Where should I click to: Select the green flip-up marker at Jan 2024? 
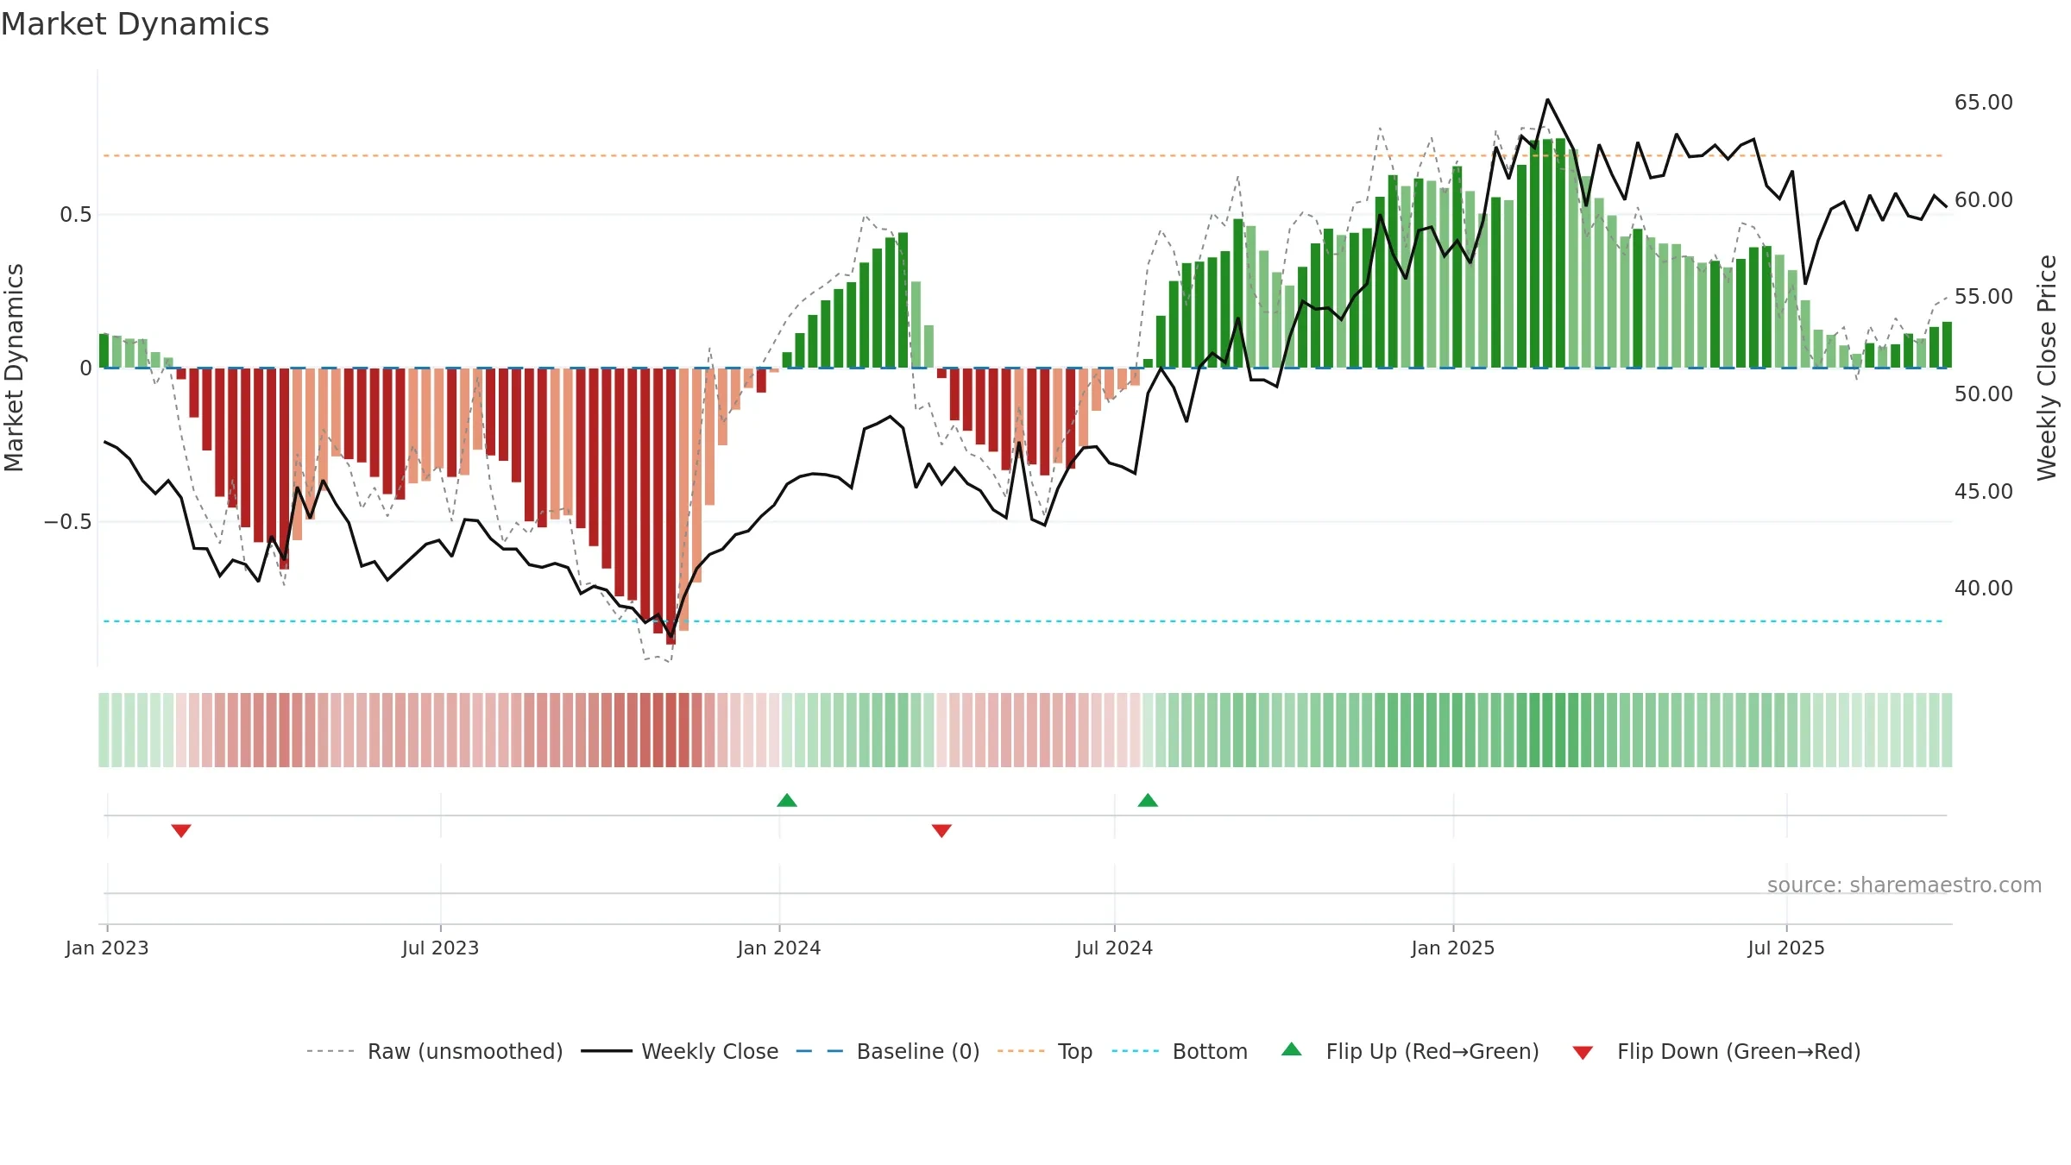[787, 800]
